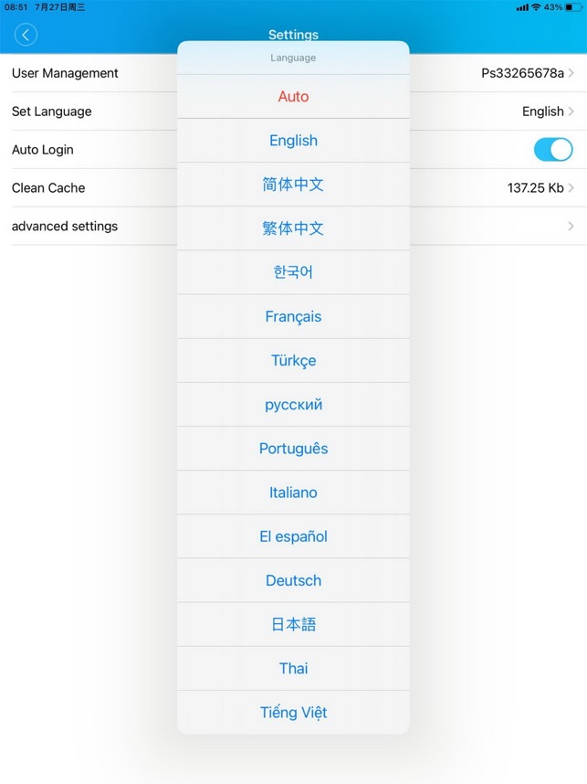
Task: Tap the English value in Set Language
Action: point(542,111)
